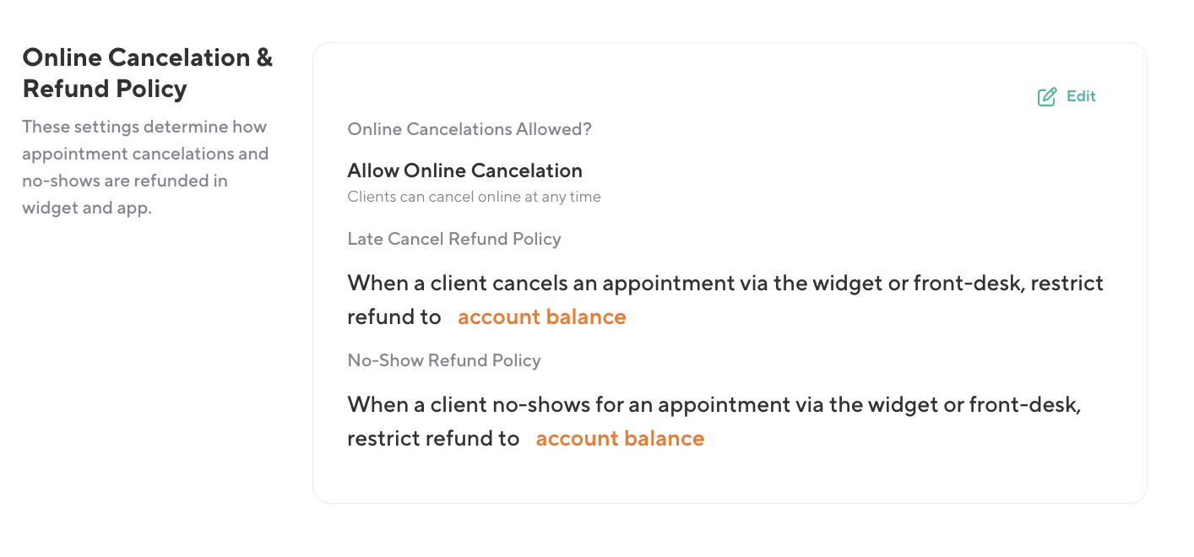Click "restrict refund to" in no-show policy
This screenshot has width=1194, height=557.
(x=433, y=439)
